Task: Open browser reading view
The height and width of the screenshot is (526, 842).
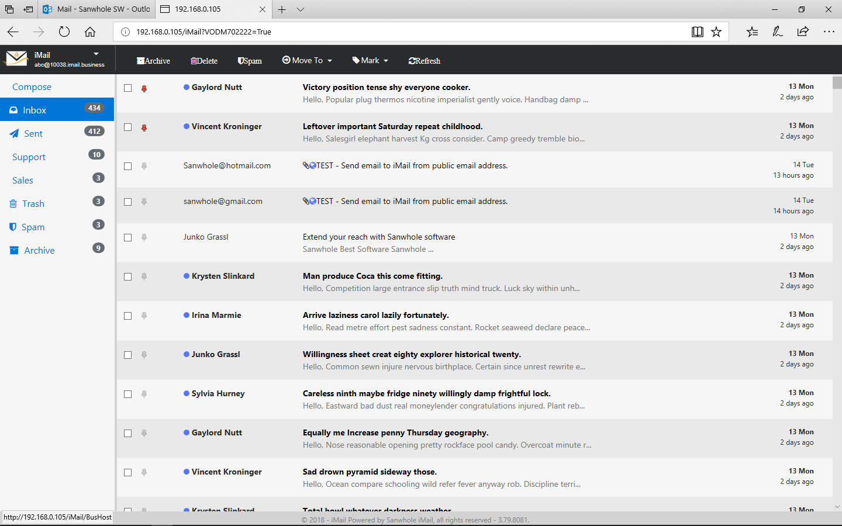Action: (697, 32)
